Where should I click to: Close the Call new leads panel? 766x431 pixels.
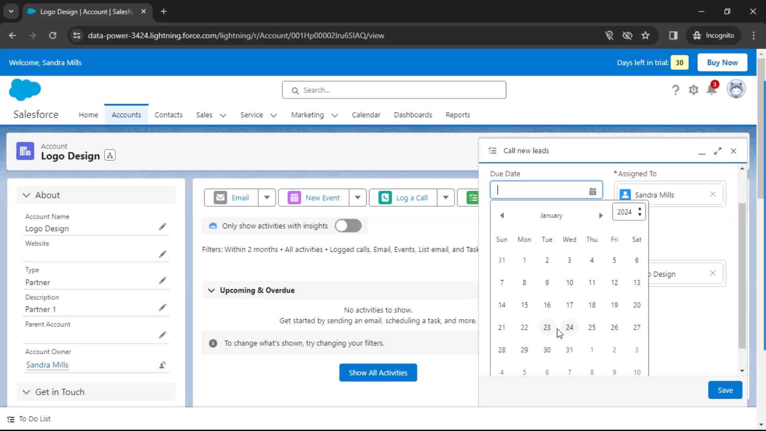click(733, 151)
